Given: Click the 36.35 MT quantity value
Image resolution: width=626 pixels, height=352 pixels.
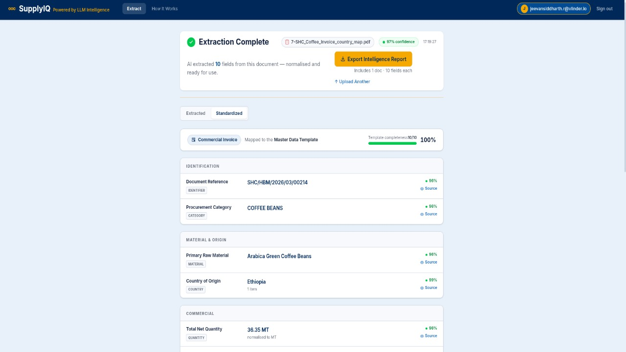Looking at the screenshot, I should pyautogui.click(x=258, y=330).
